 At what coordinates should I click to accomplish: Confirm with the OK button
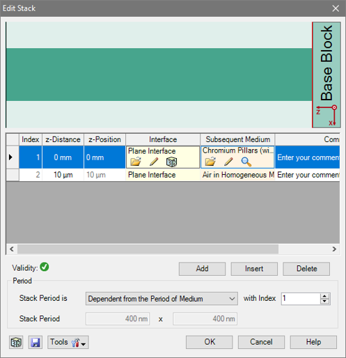pos(210,342)
